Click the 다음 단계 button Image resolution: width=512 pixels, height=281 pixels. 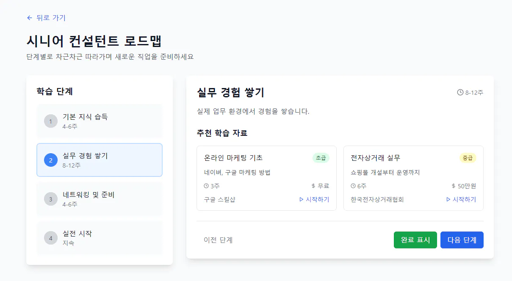coord(462,240)
